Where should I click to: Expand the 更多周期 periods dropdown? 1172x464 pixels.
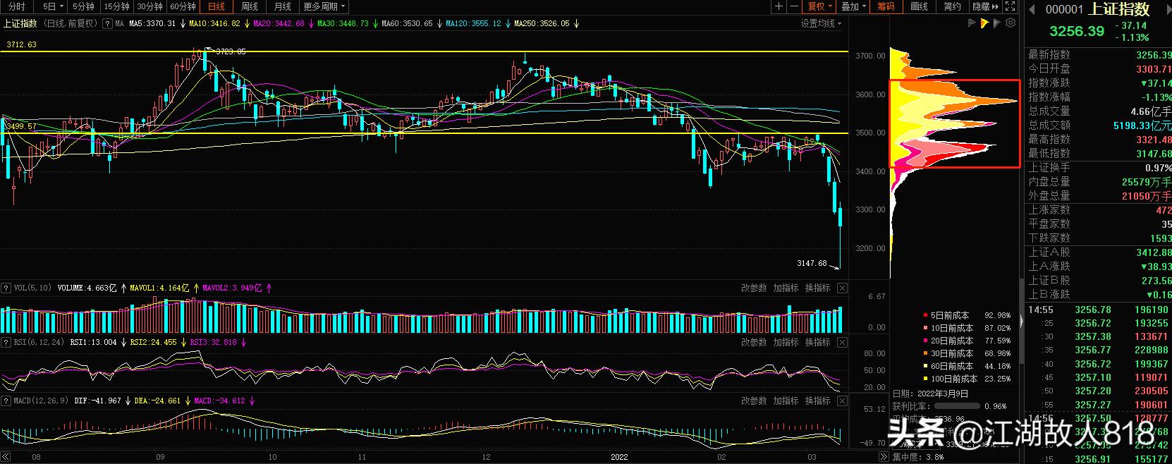pyautogui.click(x=324, y=6)
